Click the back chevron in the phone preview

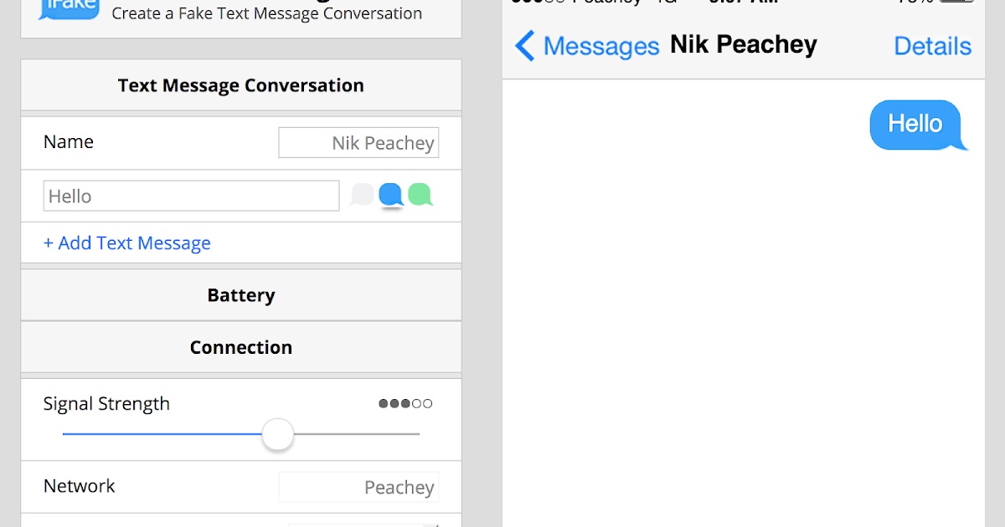tap(525, 45)
